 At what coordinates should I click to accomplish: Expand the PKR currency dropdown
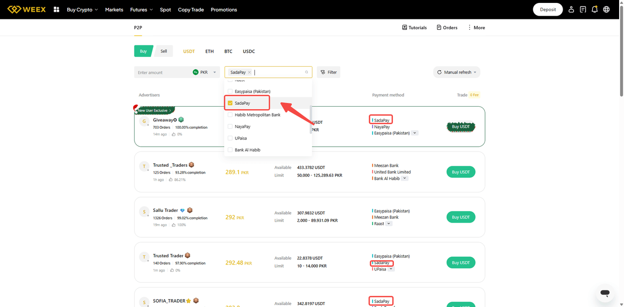point(205,72)
